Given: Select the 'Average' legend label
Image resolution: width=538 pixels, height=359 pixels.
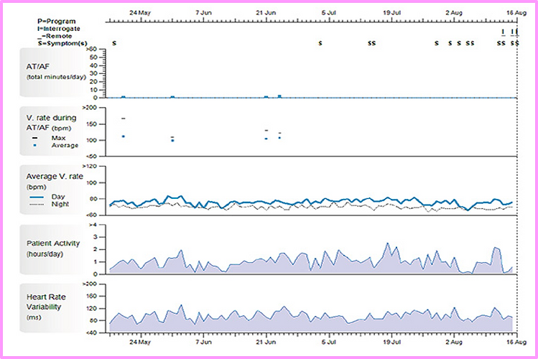Looking at the screenshot, I should 65,145.
